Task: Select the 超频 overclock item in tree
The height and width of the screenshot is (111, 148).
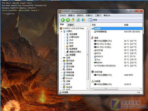Action: click(x=71, y=46)
